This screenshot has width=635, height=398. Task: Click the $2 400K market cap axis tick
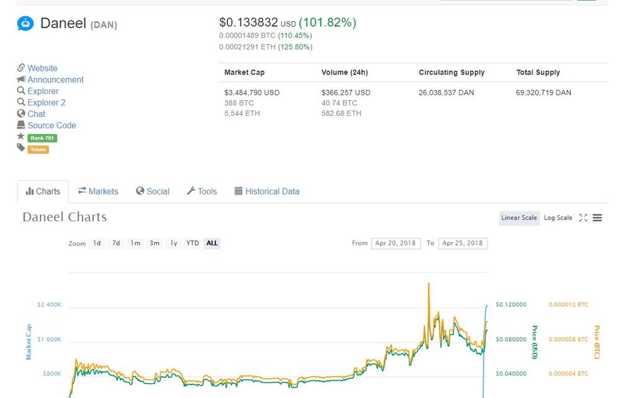click(49, 304)
